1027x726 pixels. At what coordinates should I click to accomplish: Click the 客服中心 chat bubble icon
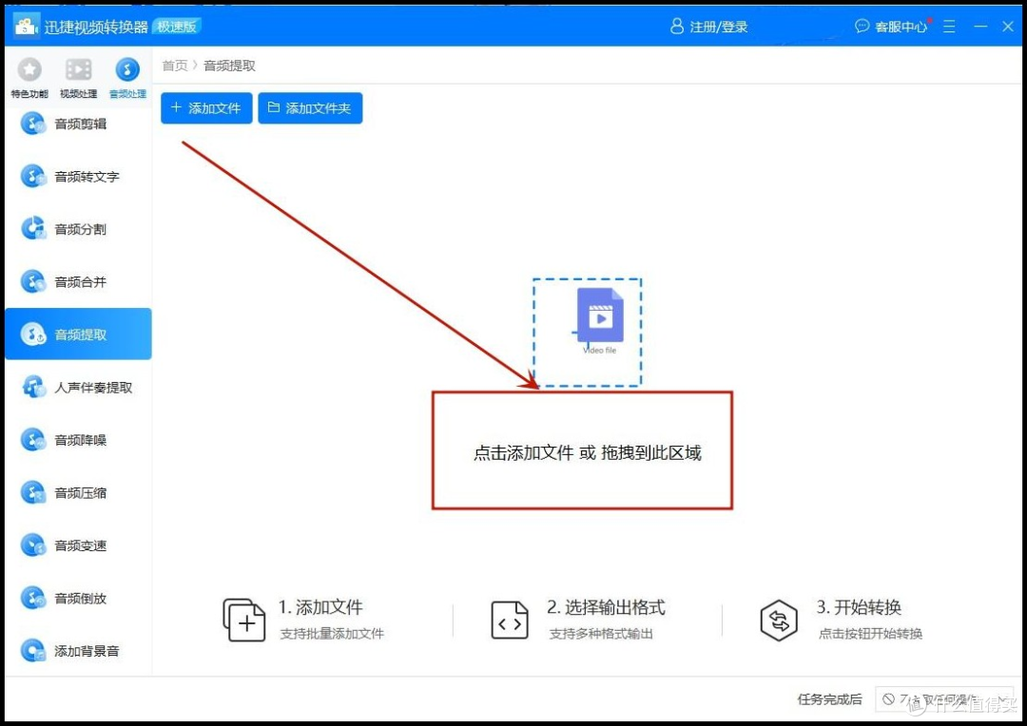862,27
